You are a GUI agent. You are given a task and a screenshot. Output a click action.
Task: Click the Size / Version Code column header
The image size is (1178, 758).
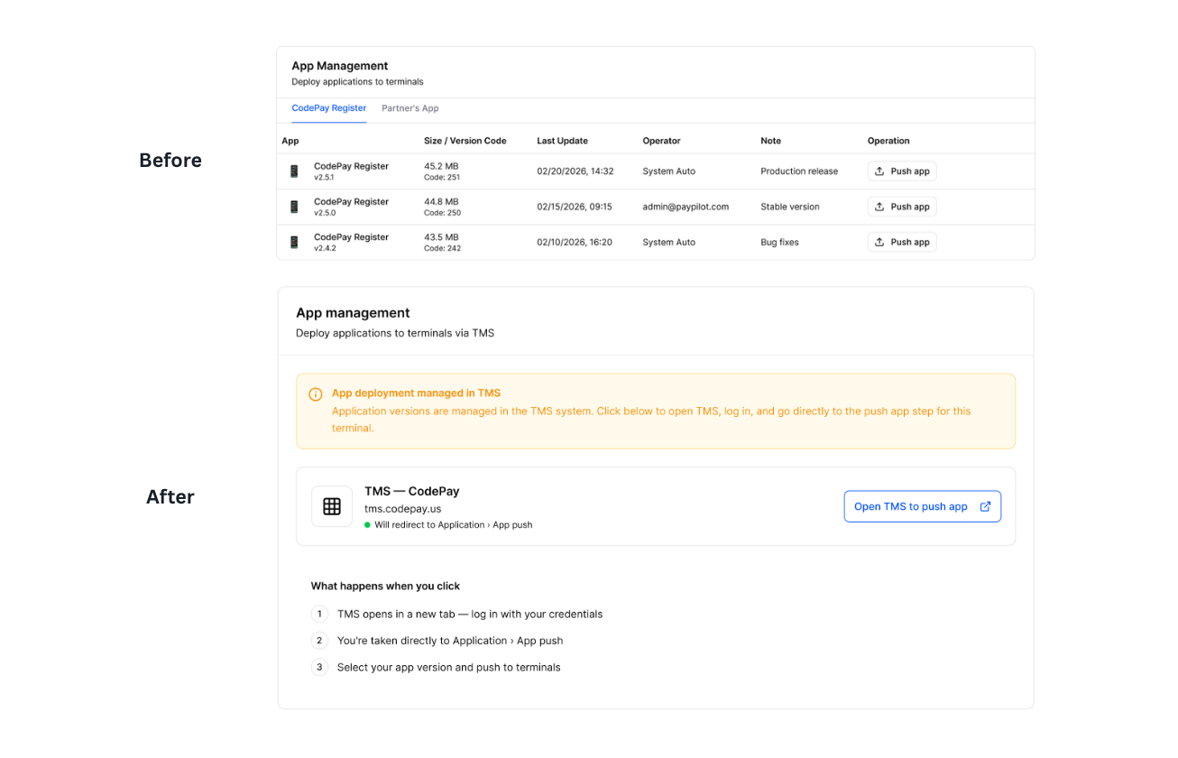[465, 141]
